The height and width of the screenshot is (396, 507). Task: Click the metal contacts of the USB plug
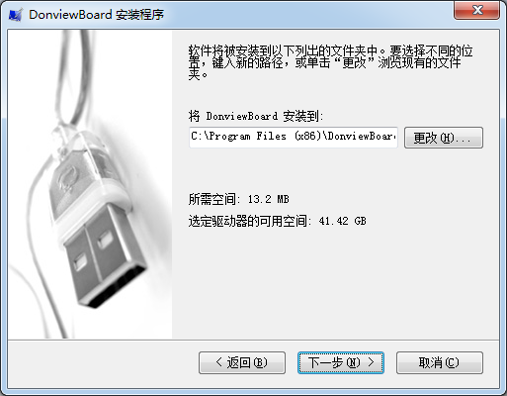tap(106, 260)
